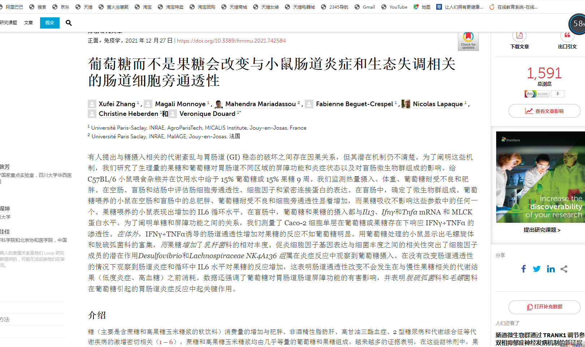The image size is (585, 347).
Task: Share the article on Twitter
Action: [x=537, y=269]
